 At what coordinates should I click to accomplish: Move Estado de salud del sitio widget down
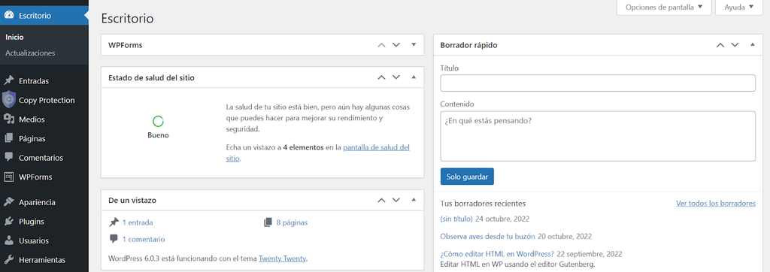396,77
